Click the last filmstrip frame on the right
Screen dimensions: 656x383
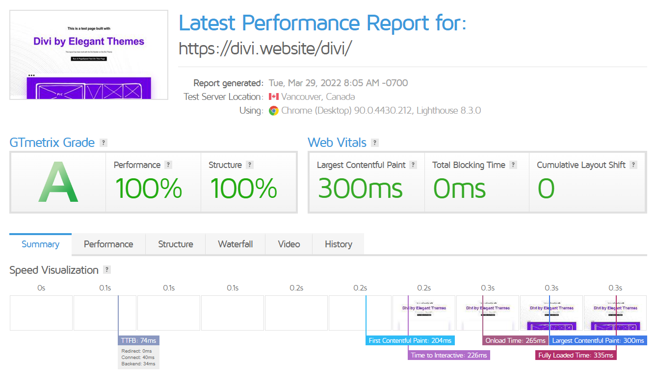[x=615, y=313]
